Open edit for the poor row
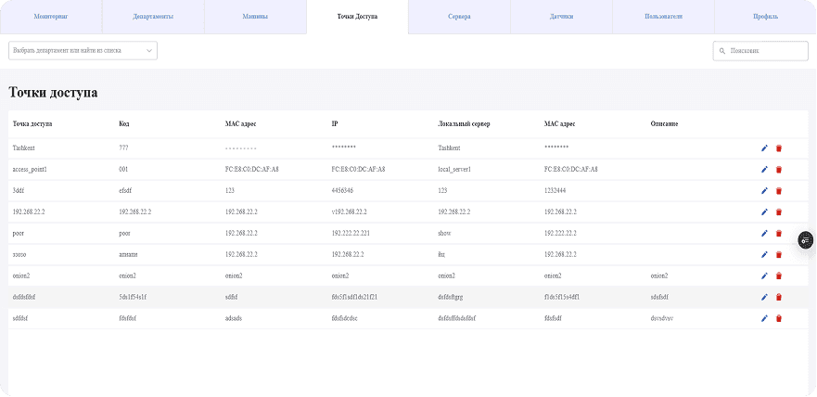 click(x=764, y=234)
